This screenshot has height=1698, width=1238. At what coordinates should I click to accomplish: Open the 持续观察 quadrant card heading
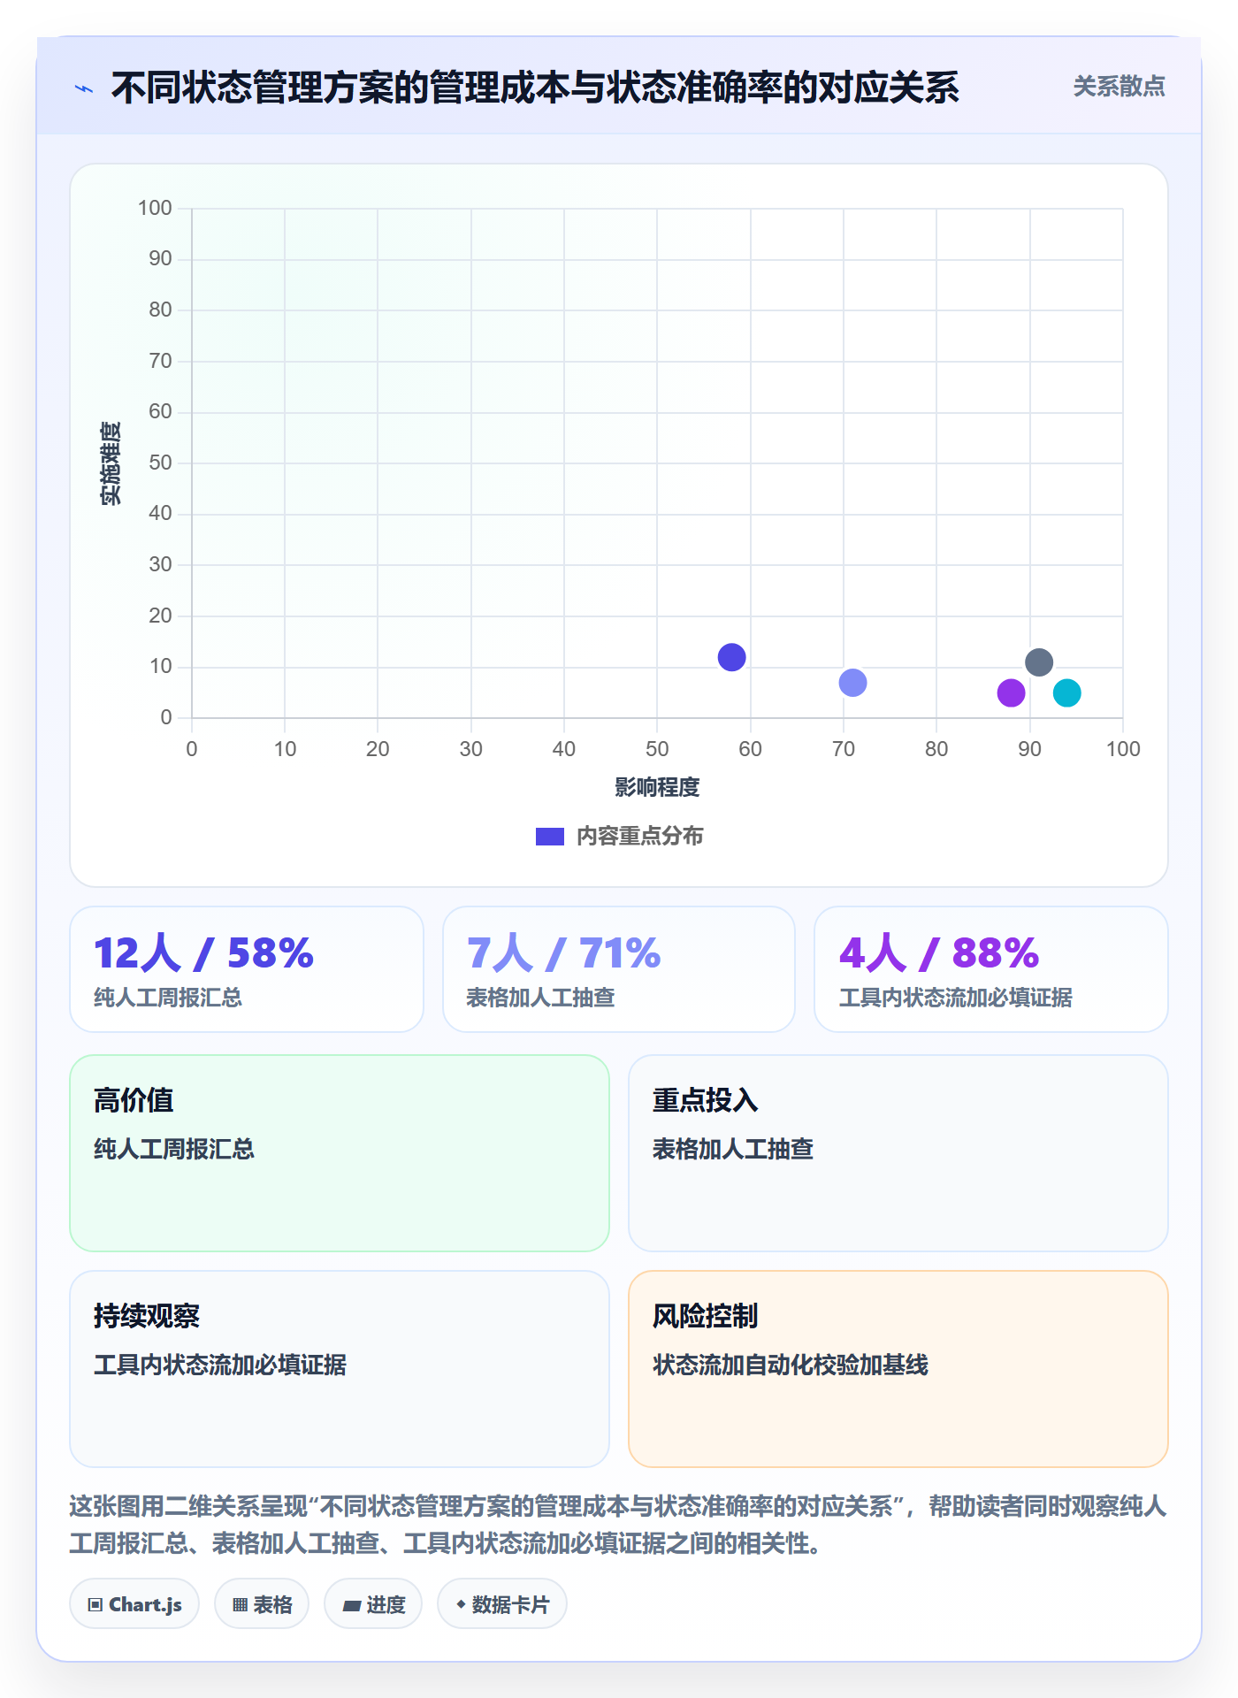point(147,1316)
